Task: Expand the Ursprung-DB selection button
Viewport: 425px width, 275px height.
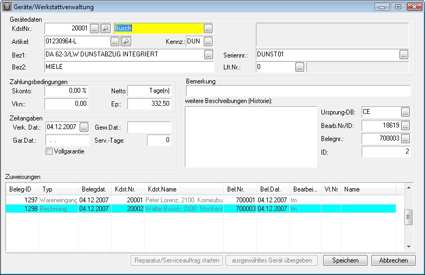Action: pos(405,112)
